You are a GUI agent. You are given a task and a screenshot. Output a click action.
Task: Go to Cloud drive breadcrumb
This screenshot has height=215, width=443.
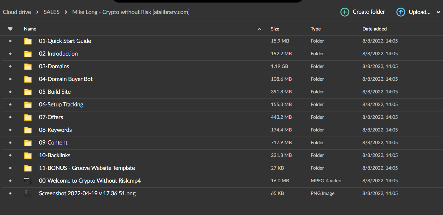pyautogui.click(x=17, y=12)
